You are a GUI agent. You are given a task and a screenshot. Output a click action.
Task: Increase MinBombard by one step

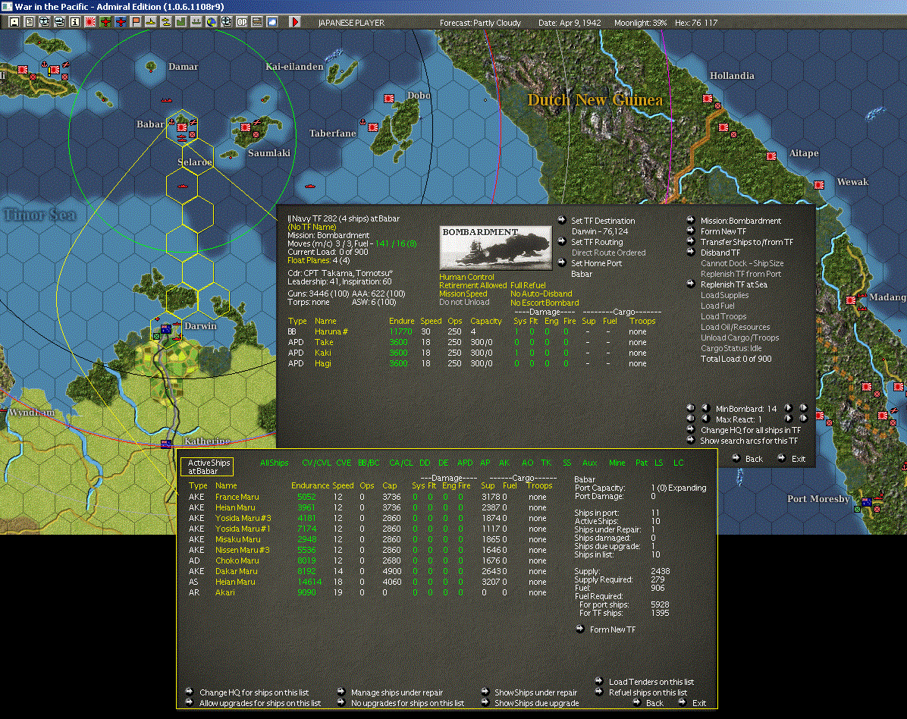pos(789,408)
